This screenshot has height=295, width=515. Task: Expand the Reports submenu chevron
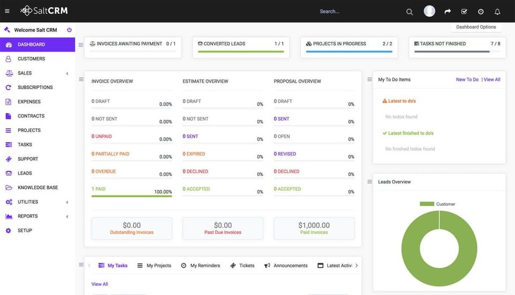pos(68,217)
